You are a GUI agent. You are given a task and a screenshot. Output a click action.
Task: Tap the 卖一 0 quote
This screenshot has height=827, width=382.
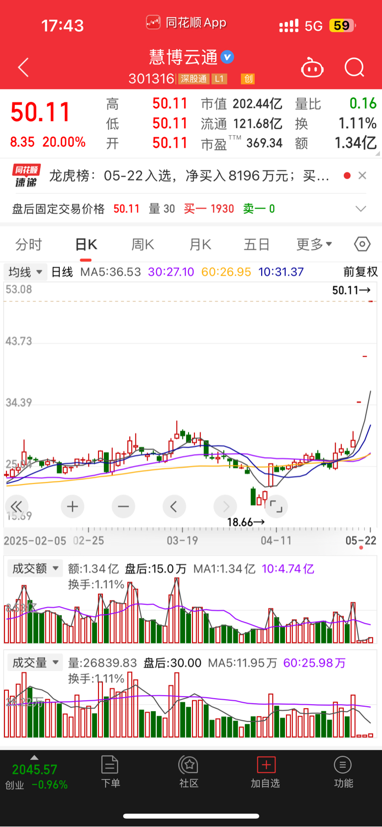[x=259, y=209]
